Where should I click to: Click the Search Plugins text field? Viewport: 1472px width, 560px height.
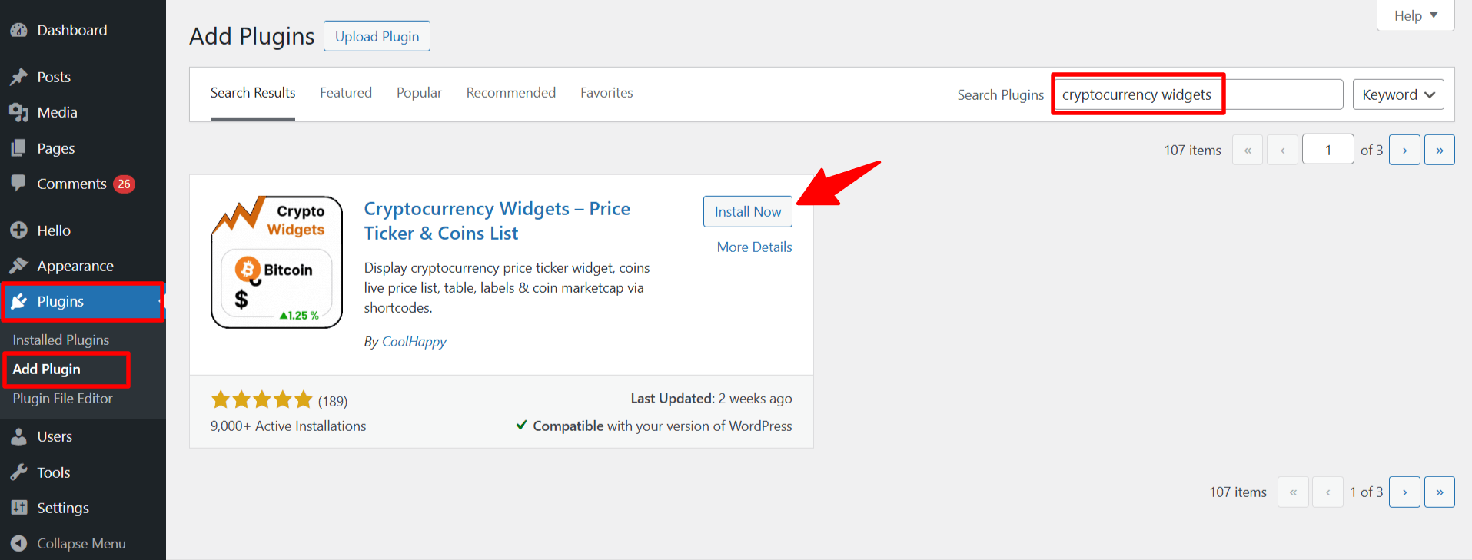click(1196, 94)
